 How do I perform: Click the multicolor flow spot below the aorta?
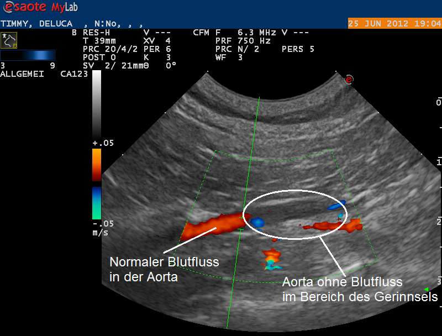(272, 258)
